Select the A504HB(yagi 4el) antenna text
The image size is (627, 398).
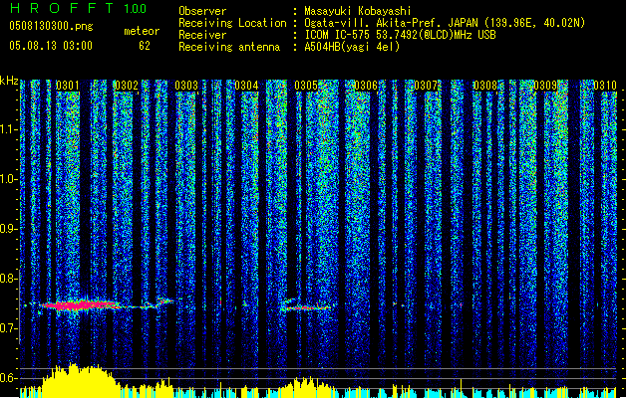click(x=352, y=47)
